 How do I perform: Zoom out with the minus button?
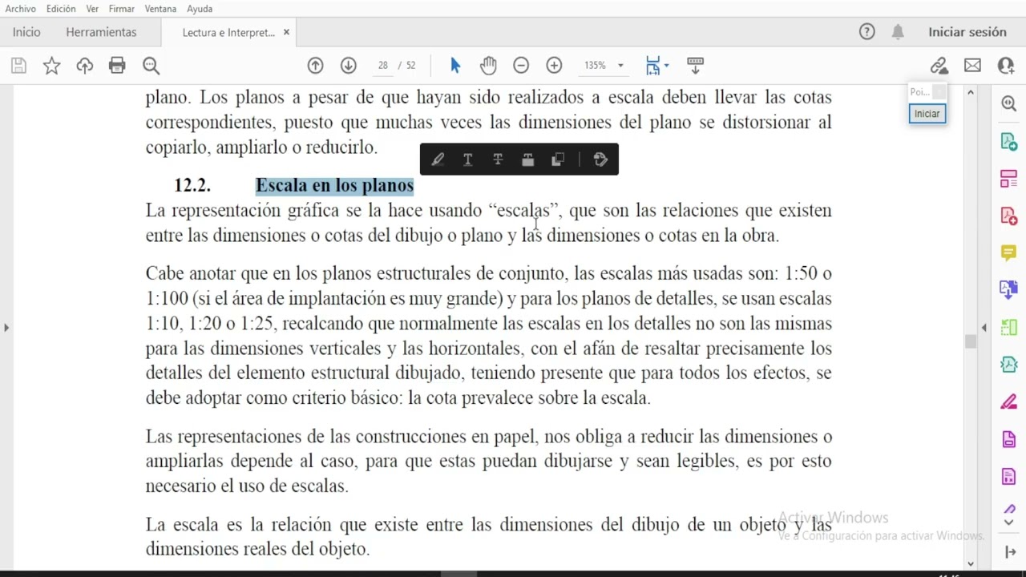click(x=521, y=66)
